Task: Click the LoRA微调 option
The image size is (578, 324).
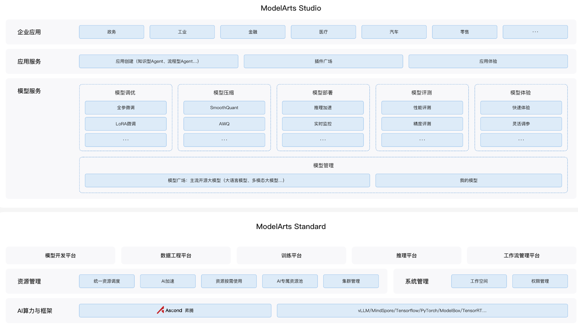Action: [126, 124]
